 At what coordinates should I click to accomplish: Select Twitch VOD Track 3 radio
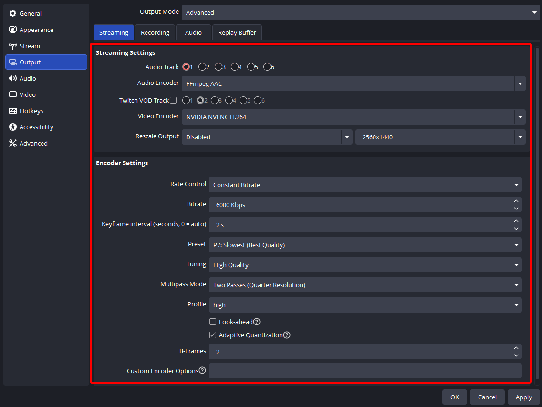click(215, 100)
